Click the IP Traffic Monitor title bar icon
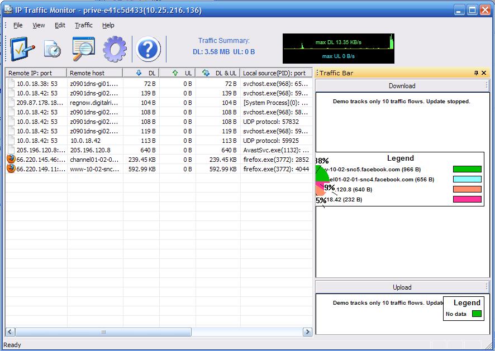The width and height of the screenshot is (495, 351). coord(8,9)
